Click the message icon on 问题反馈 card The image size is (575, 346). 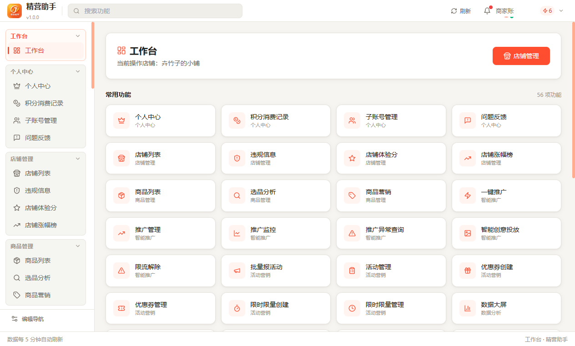[468, 120]
